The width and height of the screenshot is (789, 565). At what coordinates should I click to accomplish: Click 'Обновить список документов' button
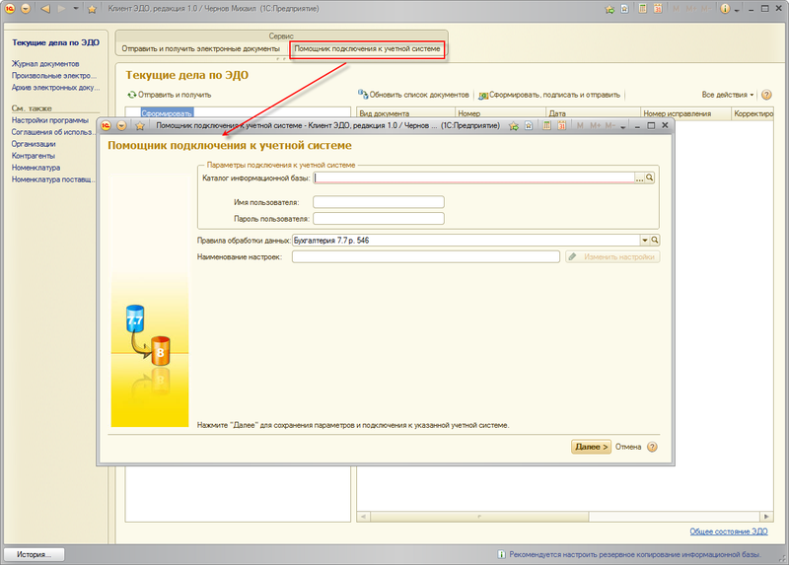coord(413,95)
